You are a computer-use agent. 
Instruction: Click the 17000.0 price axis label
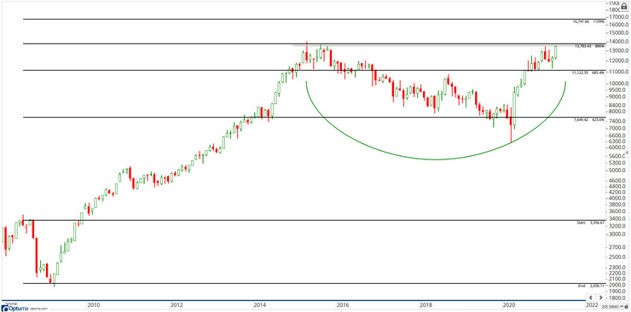(619, 17)
